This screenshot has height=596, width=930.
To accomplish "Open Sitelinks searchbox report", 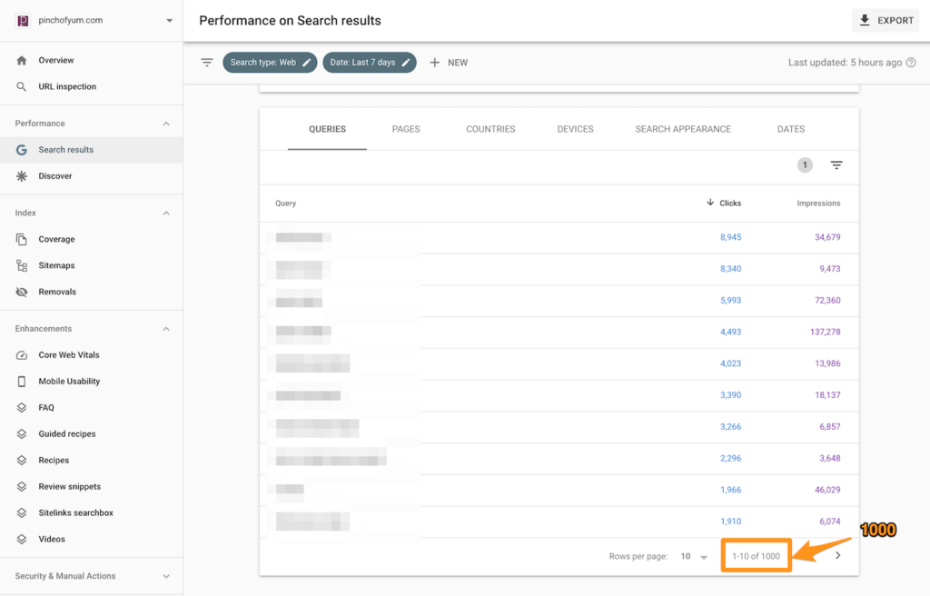I will click(76, 513).
